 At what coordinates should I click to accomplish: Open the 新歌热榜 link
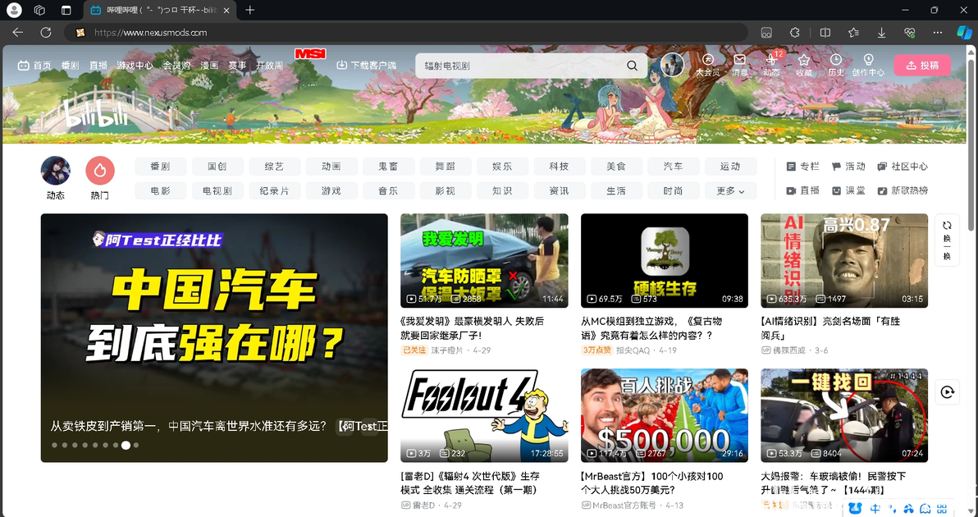903,191
